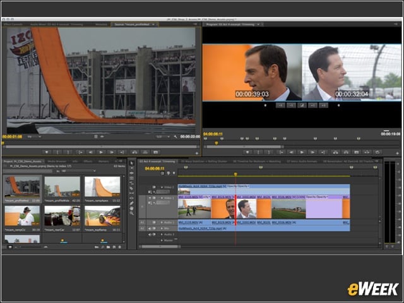The height and width of the screenshot is (303, 404).
Task: Delete selected item with Project panel trash icon
Action: point(120,247)
